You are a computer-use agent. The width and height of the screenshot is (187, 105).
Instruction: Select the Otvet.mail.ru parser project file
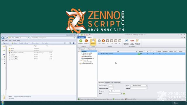[x=17, y=53]
